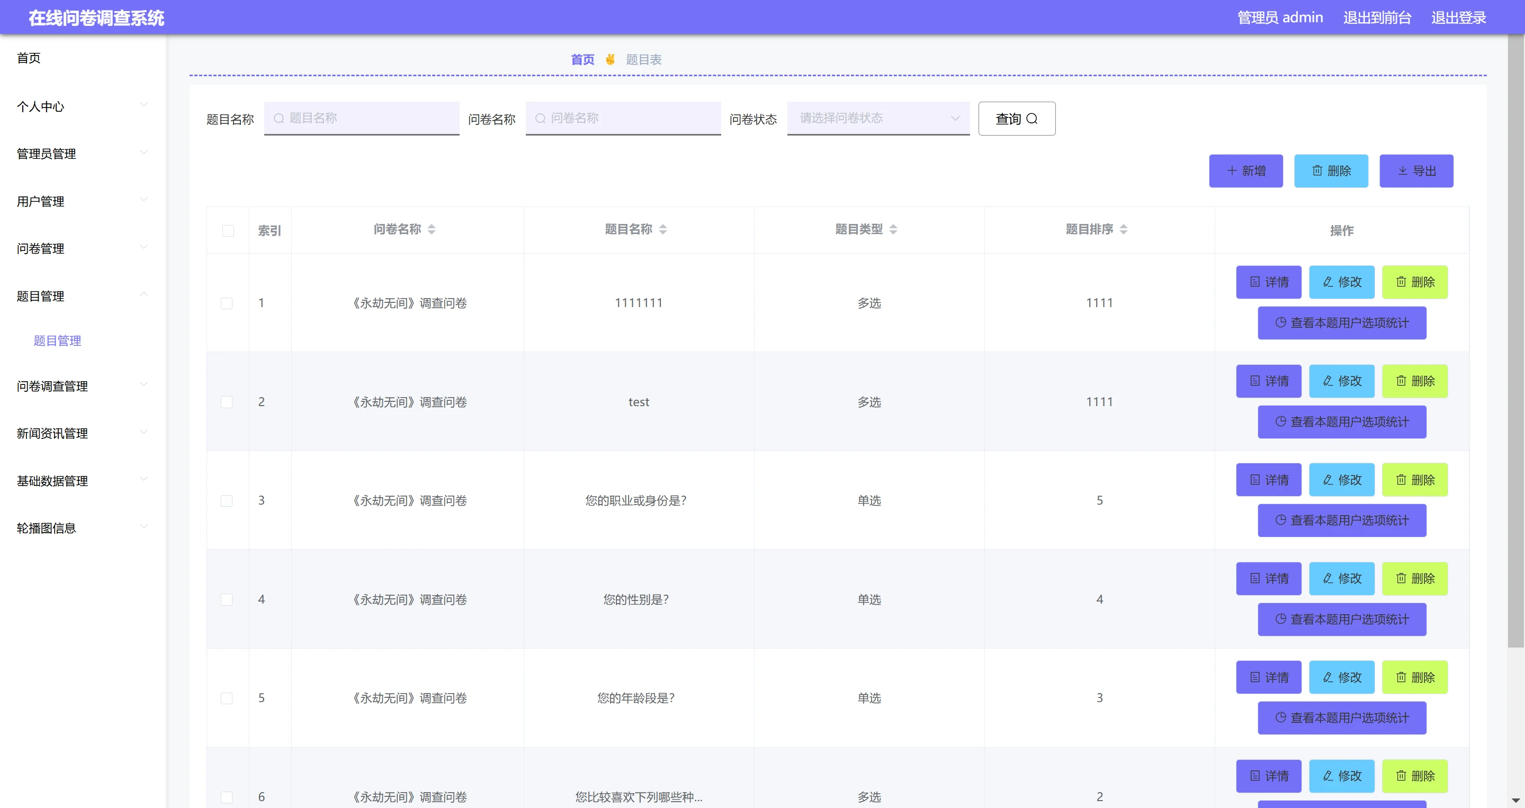This screenshot has height=808, width=1525.
Task: Click the download icon on the 导出 button
Action: click(1403, 171)
